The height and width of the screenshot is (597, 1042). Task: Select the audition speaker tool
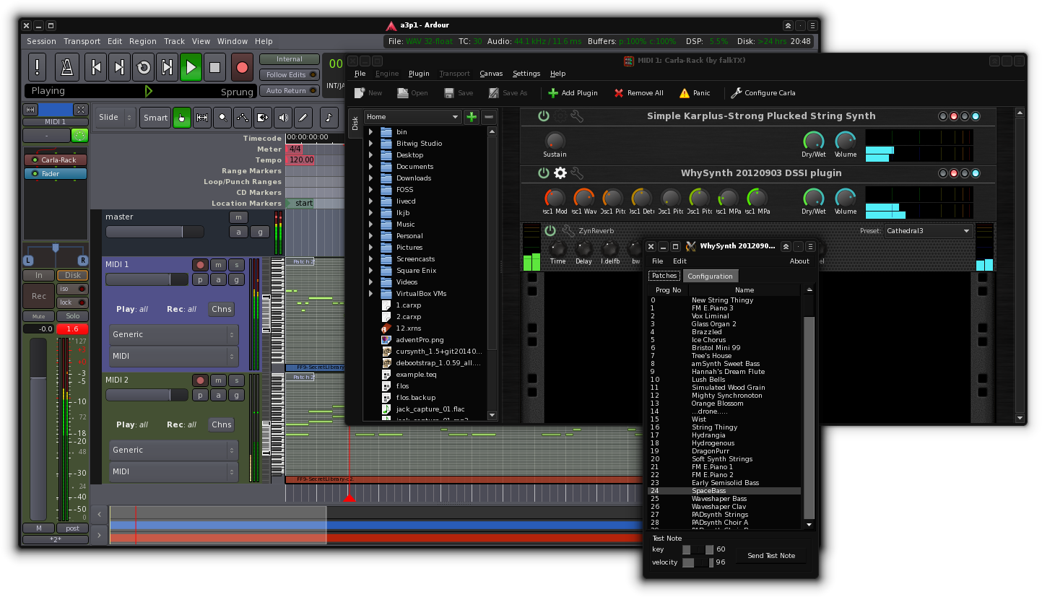point(283,118)
